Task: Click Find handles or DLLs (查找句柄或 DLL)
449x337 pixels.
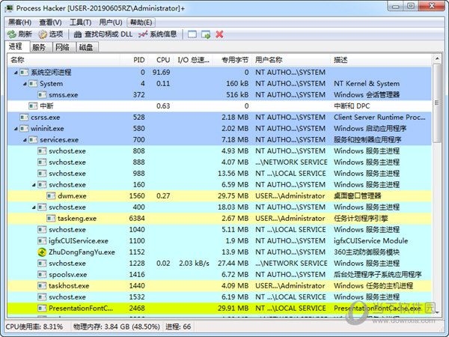Action: coord(103,34)
